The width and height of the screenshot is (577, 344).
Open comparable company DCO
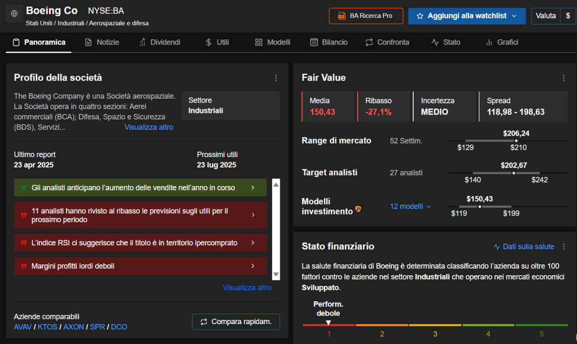click(x=119, y=327)
